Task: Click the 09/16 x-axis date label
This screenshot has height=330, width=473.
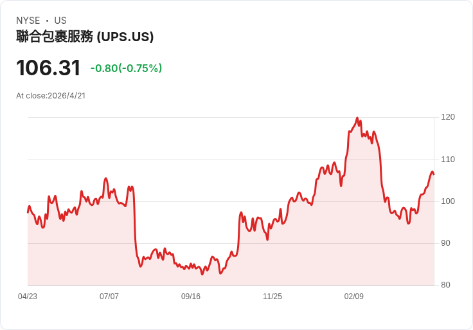Action: click(191, 297)
